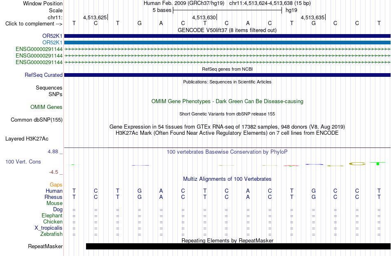
Task: Select the 'Zebrafish' alignment row label
Action: [51, 234]
